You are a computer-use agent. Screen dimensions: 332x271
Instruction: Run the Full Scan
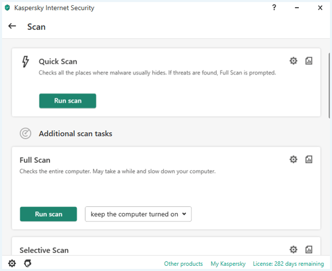[48, 214]
